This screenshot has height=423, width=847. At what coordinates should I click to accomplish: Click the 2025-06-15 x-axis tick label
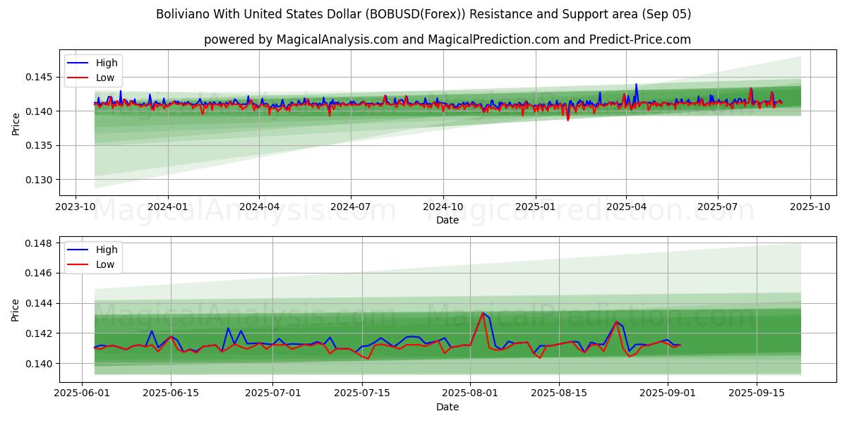tap(171, 393)
